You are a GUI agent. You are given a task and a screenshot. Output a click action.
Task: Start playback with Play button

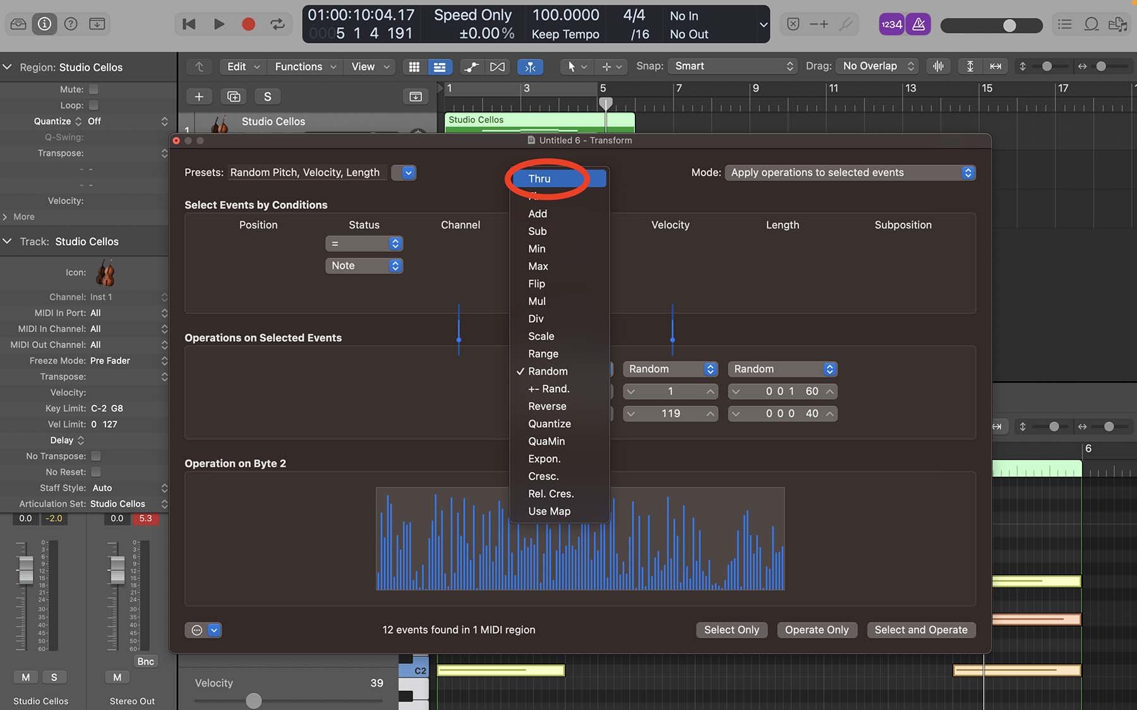219,24
